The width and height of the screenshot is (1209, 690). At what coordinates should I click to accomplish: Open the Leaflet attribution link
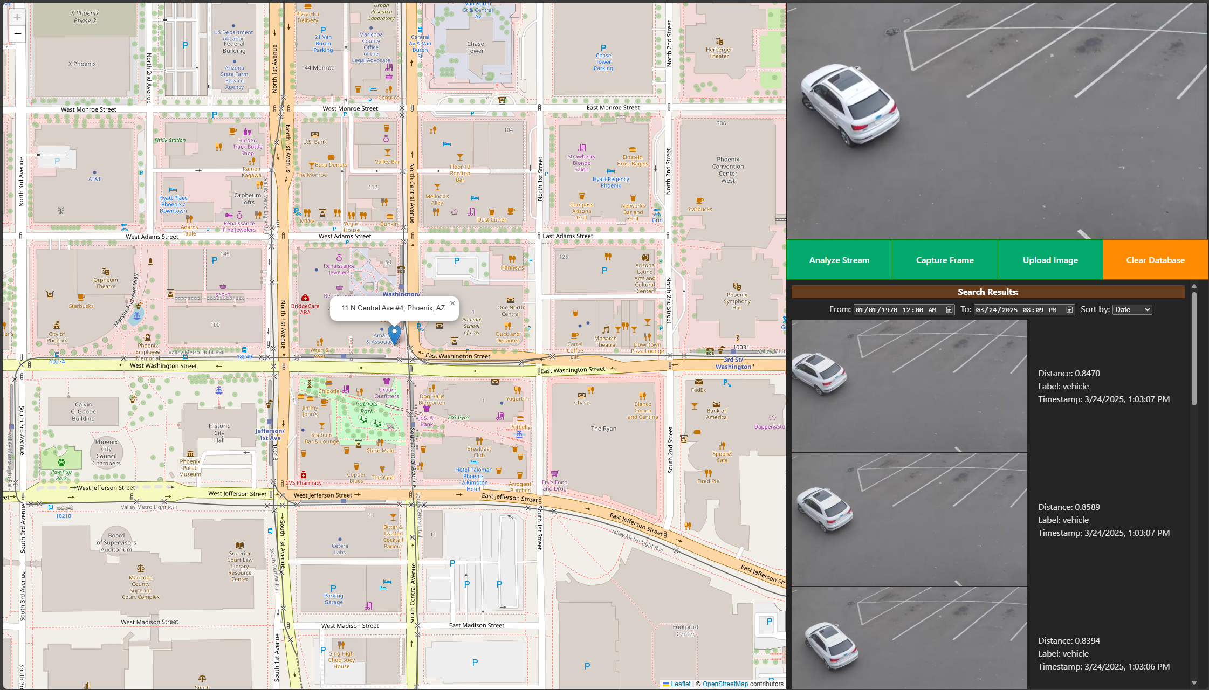click(681, 684)
